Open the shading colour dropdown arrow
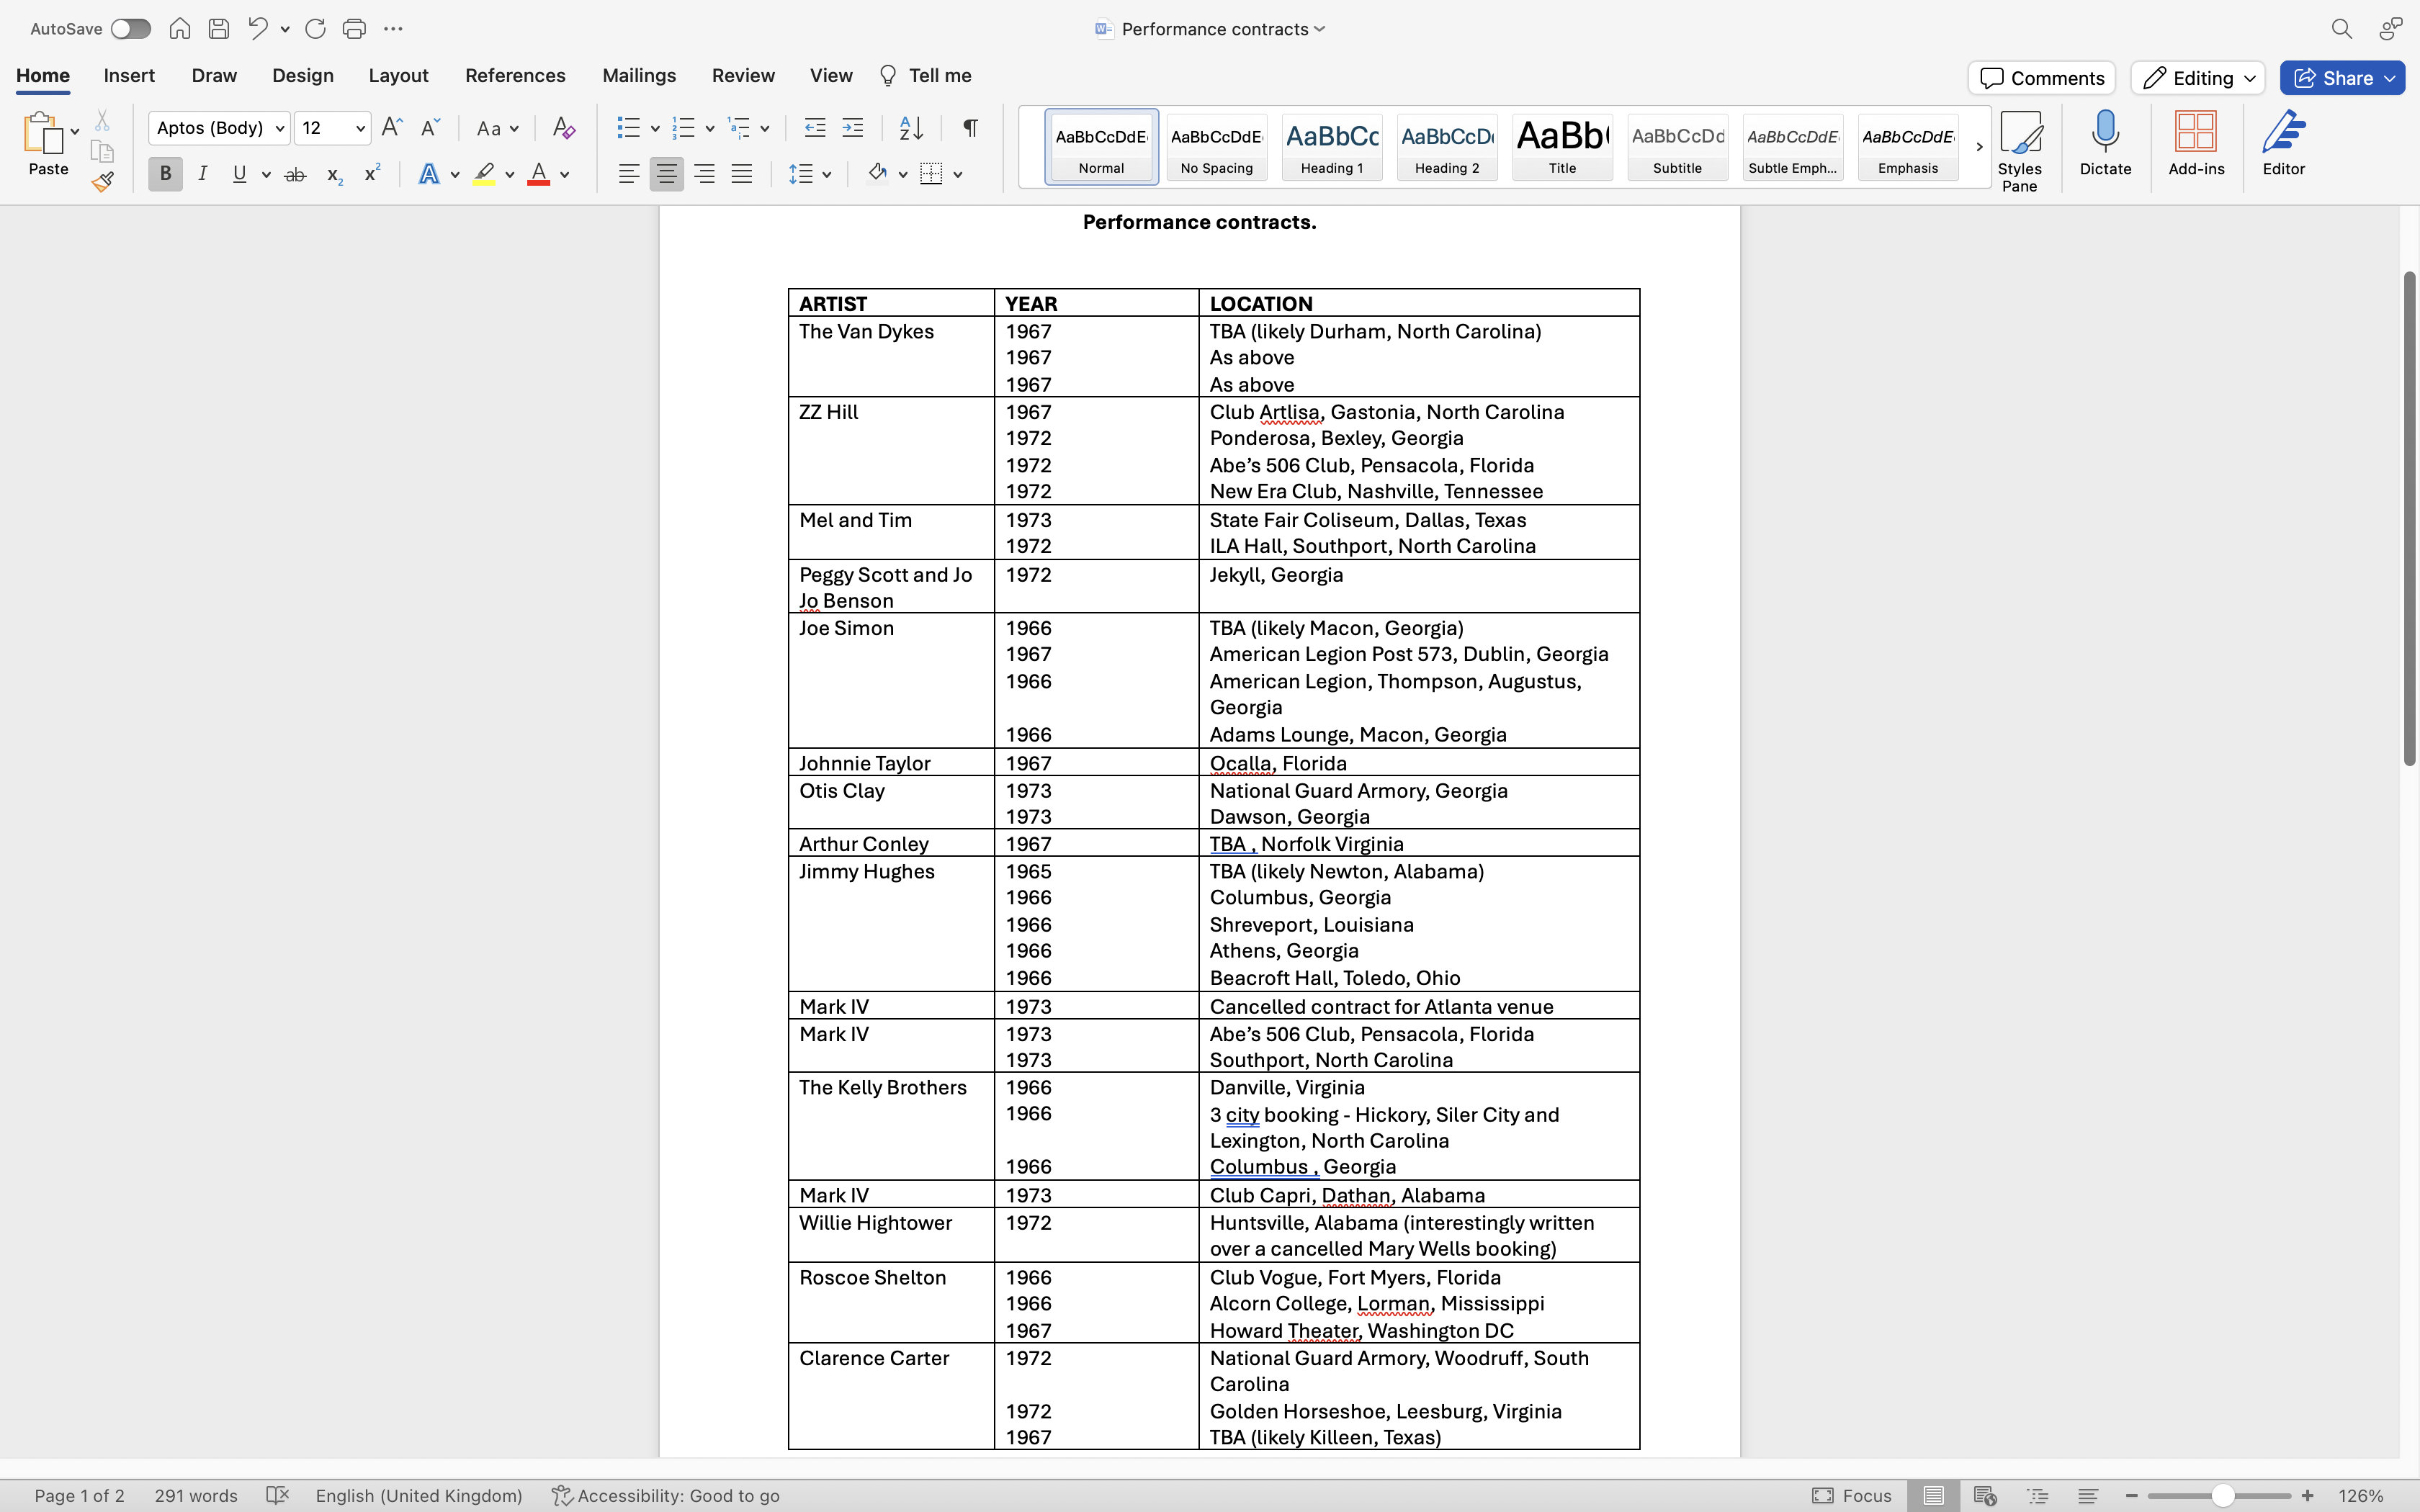 pyautogui.click(x=903, y=175)
